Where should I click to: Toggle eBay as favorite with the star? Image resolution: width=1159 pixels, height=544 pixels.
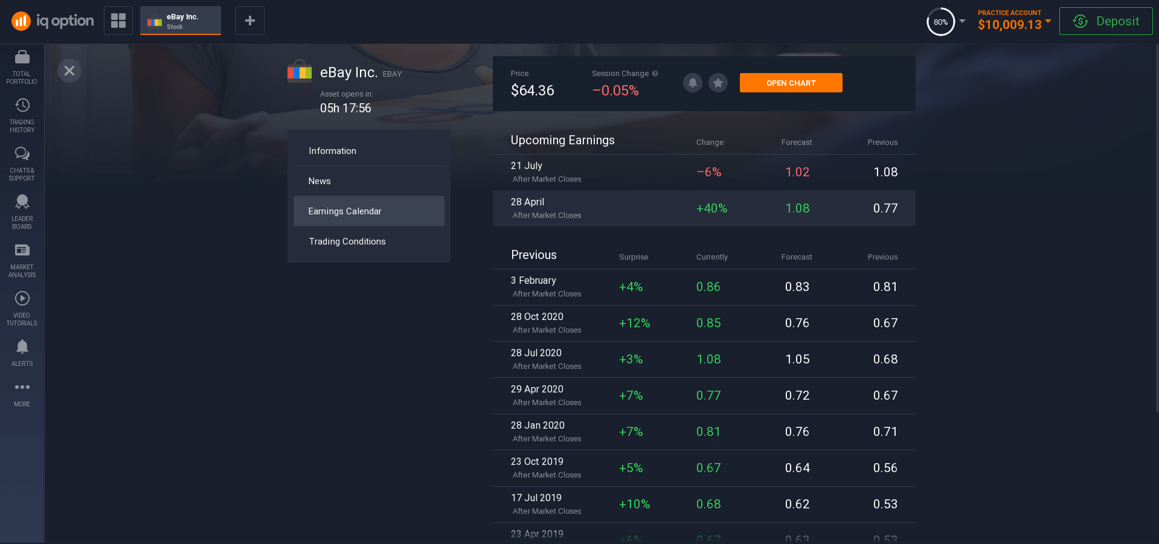point(718,83)
